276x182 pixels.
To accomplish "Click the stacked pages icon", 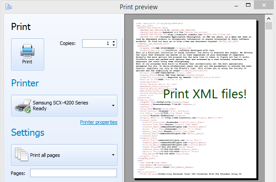I will (x=22, y=154).
